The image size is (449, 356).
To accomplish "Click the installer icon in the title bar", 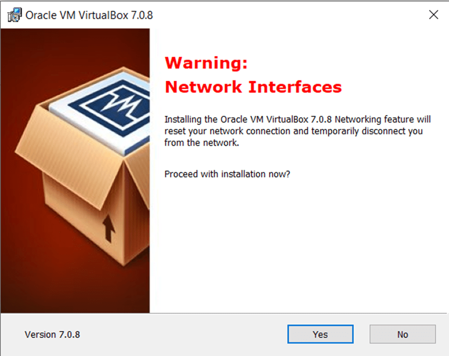I will [x=14, y=15].
